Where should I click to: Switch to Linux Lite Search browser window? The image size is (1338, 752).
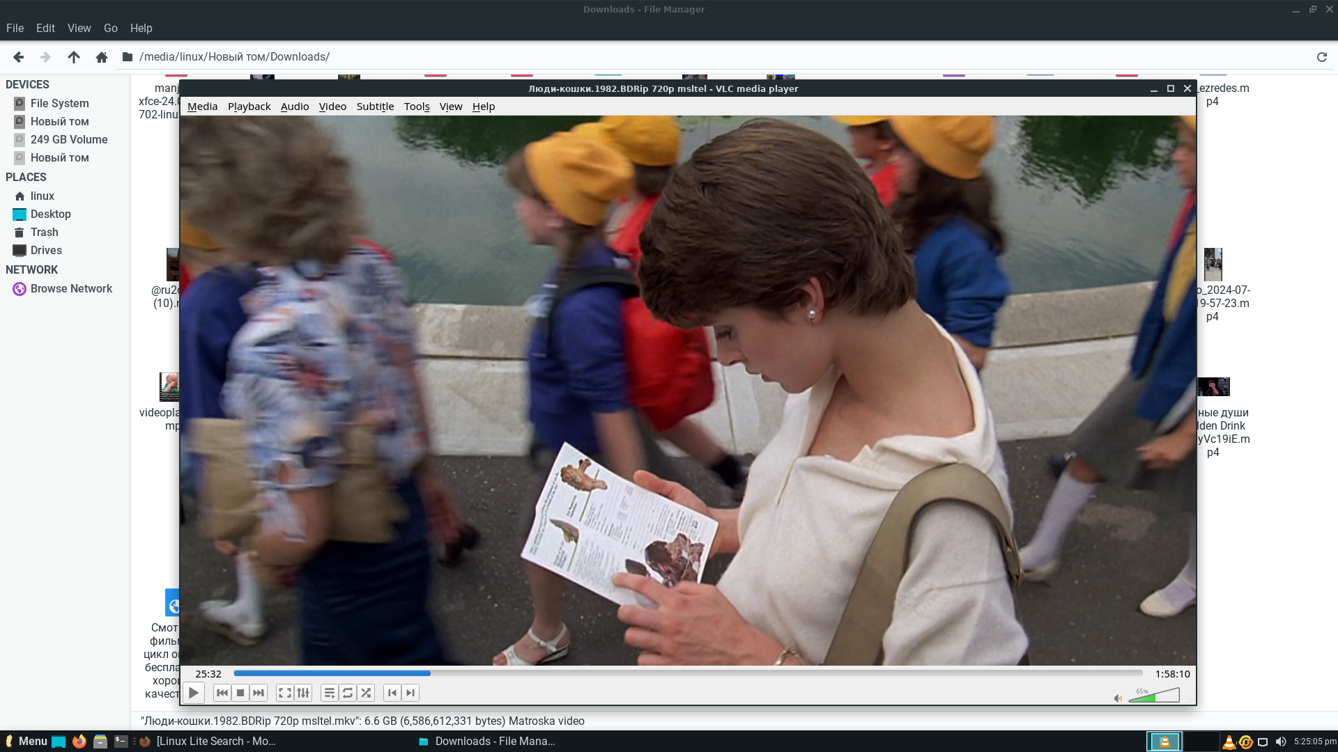(208, 742)
